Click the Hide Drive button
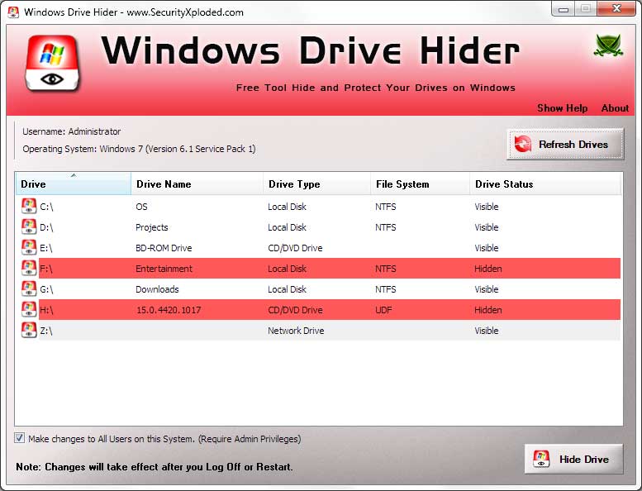 (573, 459)
